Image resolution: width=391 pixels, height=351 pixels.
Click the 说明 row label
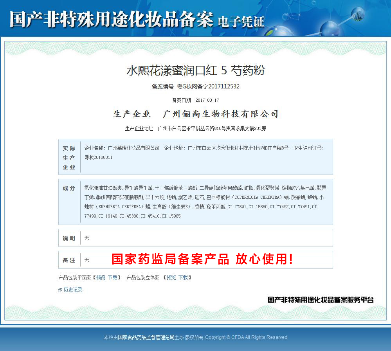click(x=69, y=238)
